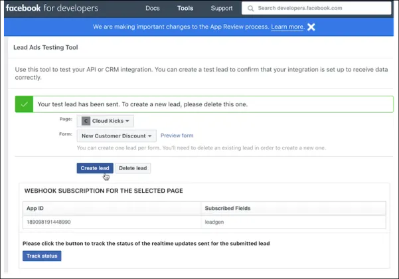Screen dimensions: 399x279
Task: Click the test lead sent message
Action: (x=143, y=104)
